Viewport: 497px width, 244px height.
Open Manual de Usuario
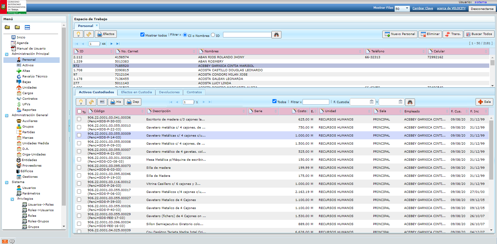(31, 48)
